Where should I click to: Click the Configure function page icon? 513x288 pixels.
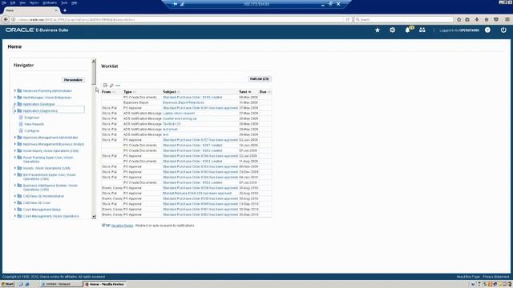(21, 130)
